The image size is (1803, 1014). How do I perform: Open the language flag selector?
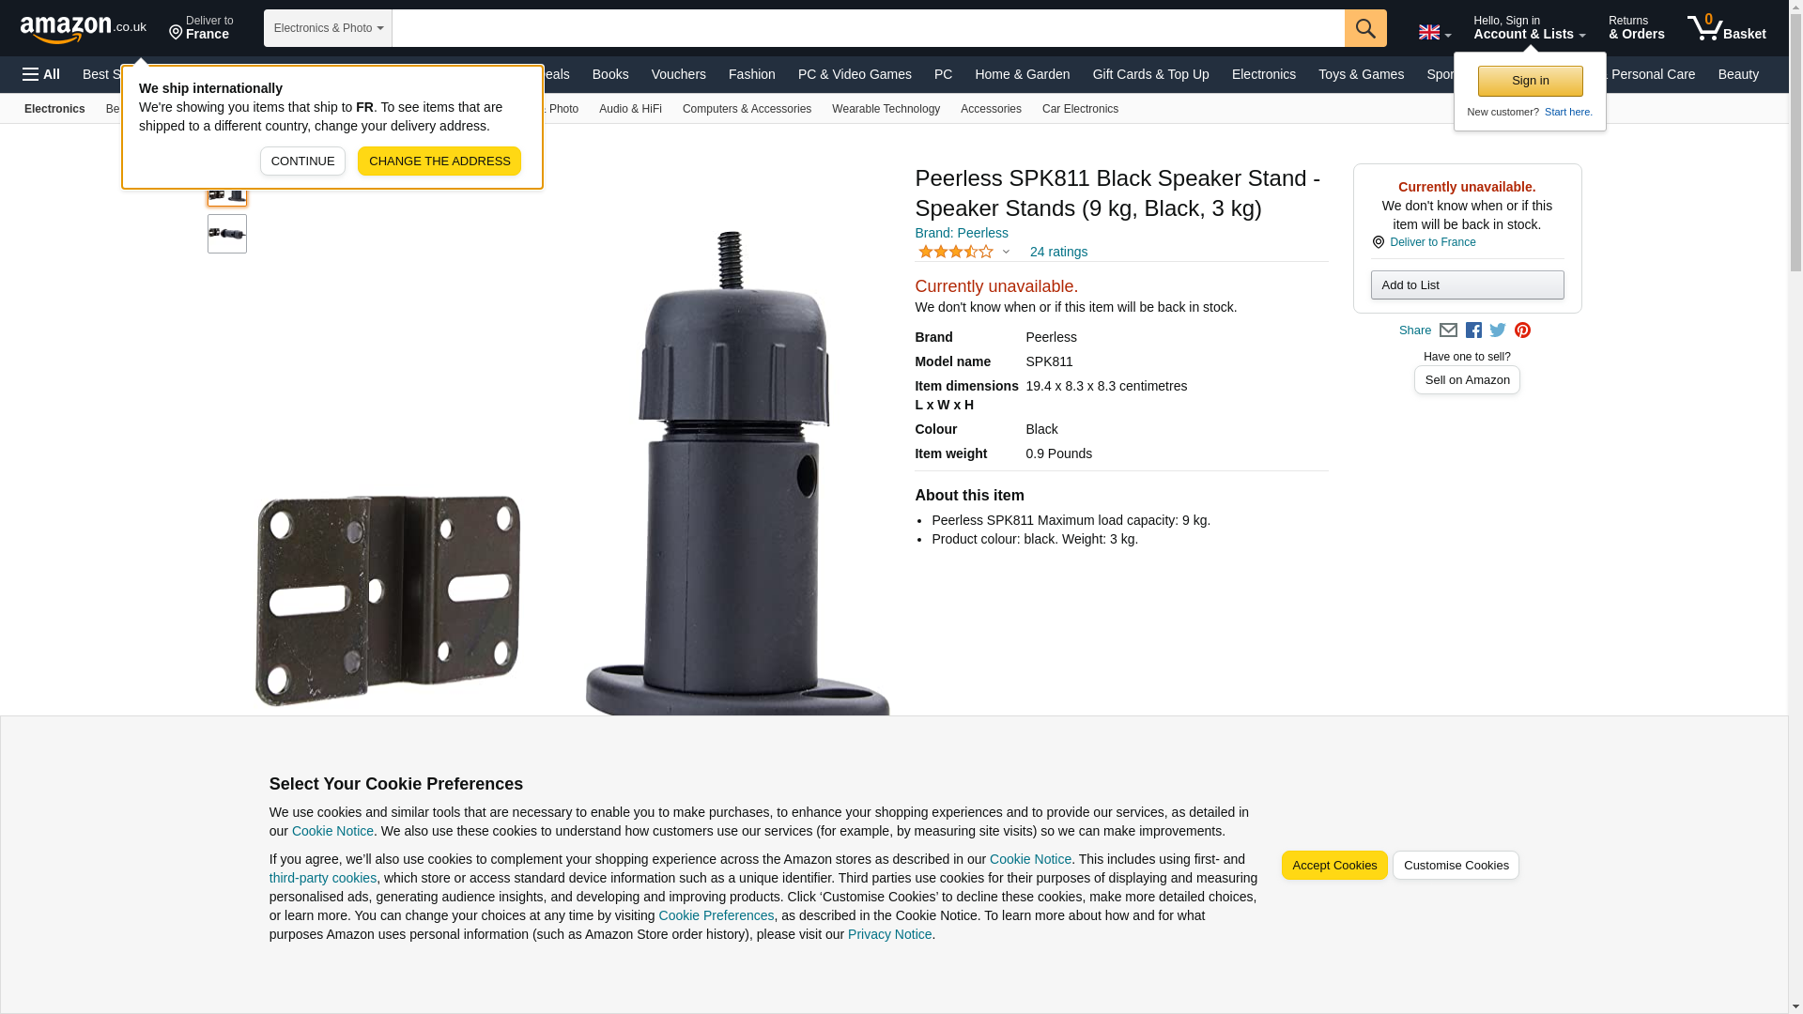pos(1434,33)
